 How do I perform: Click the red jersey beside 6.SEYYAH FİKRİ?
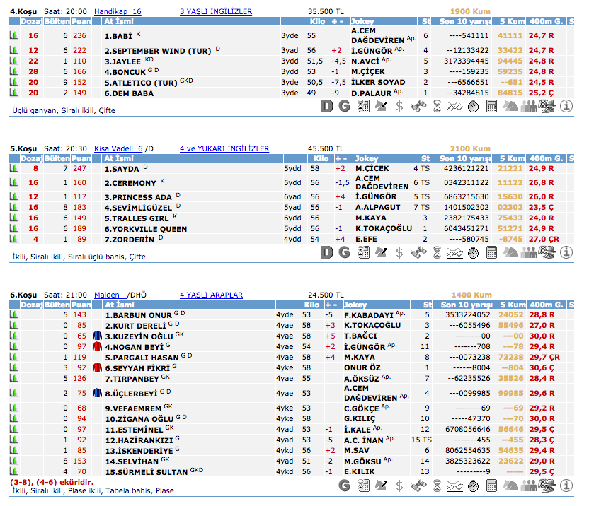pyautogui.click(x=98, y=367)
